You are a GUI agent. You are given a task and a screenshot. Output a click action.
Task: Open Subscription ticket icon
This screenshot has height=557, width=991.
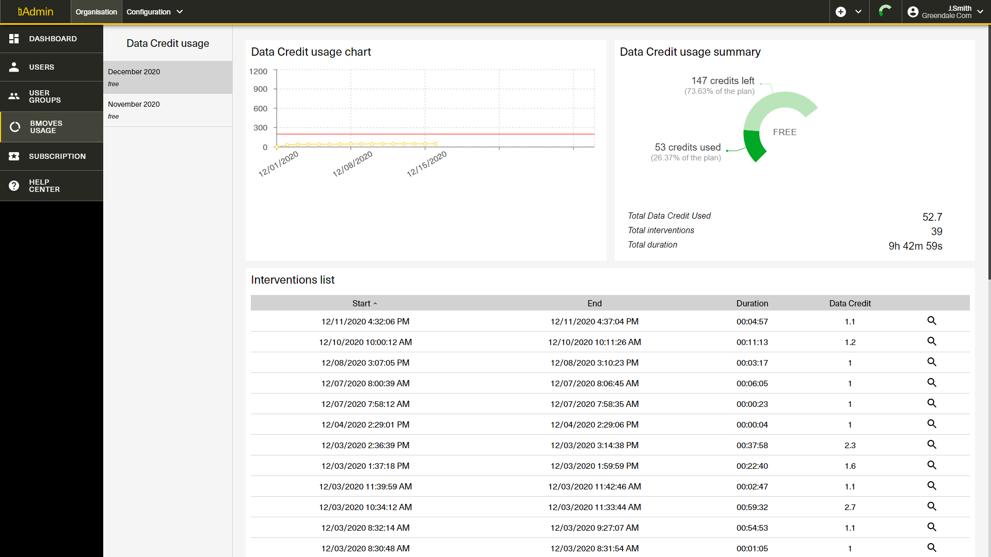[14, 156]
